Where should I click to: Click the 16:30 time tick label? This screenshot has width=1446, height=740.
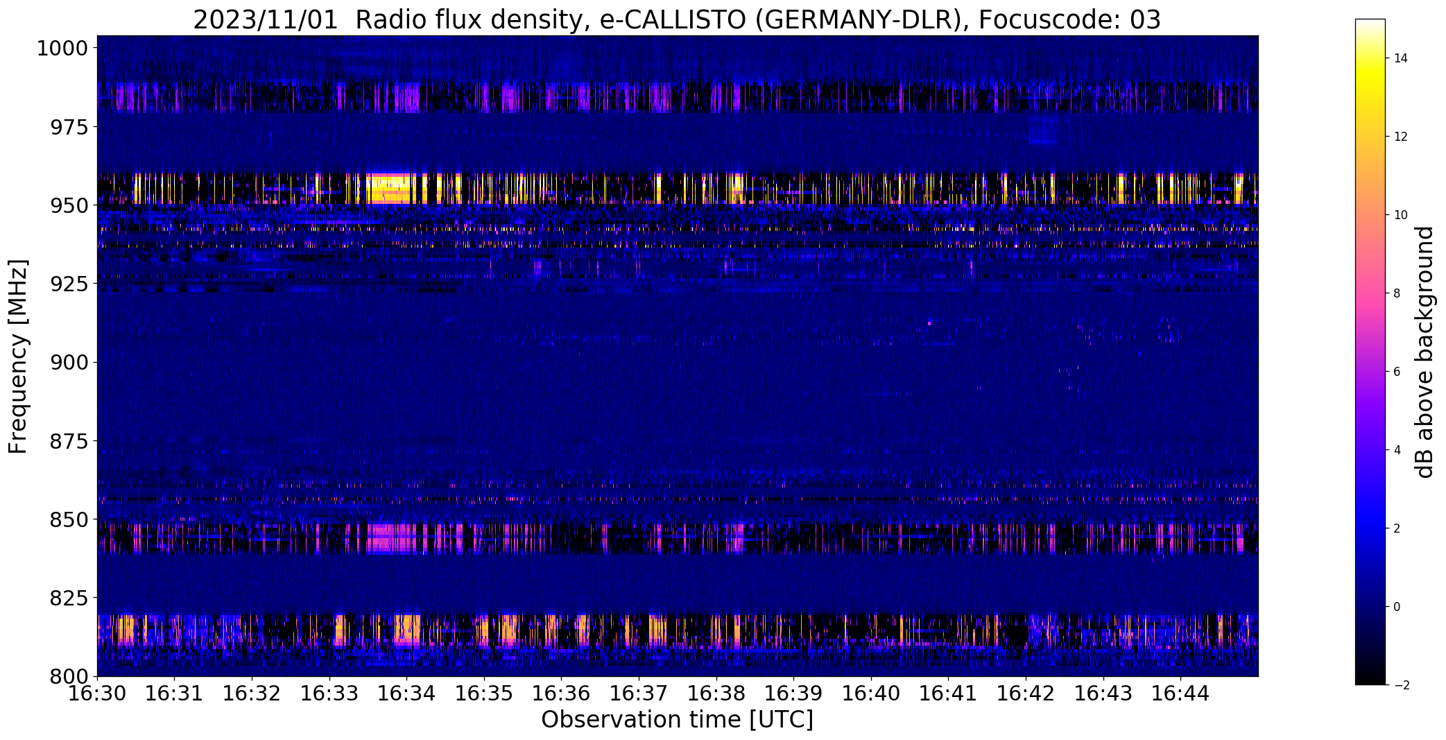point(97,694)
